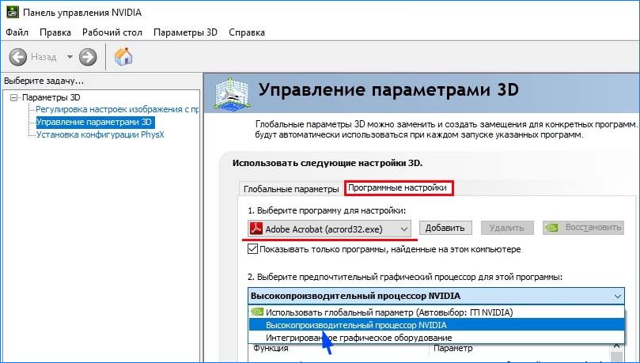Open the Adobe Acrobat program dropdown
640x363 pixels.
click(x=329, y=229)
